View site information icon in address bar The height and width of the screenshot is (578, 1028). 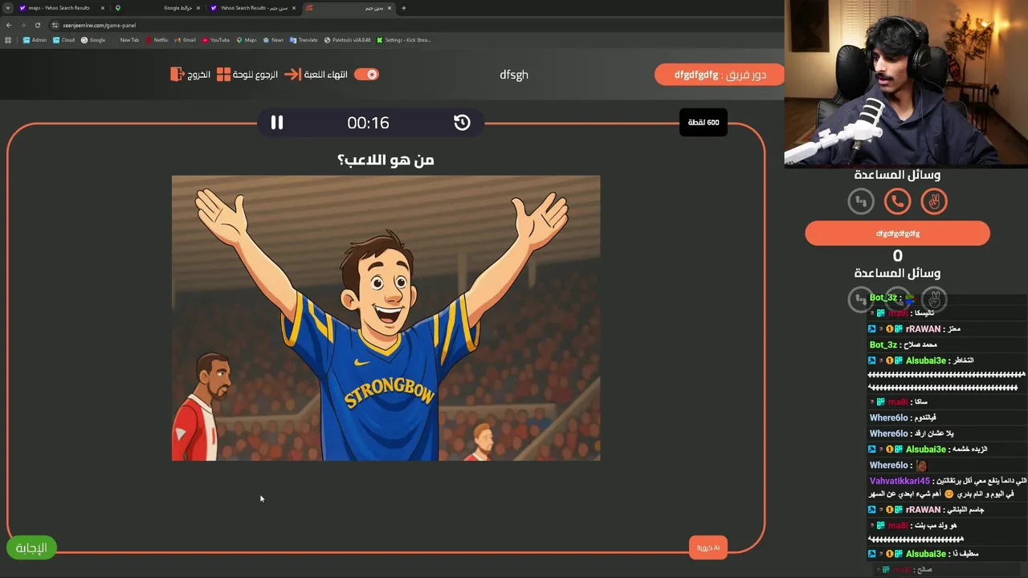point(55,25)
